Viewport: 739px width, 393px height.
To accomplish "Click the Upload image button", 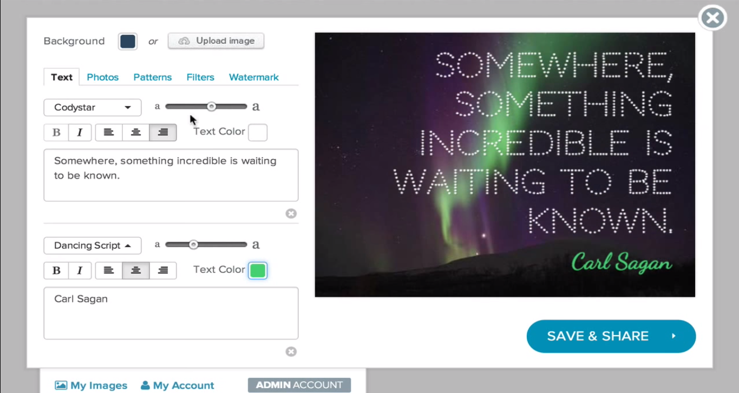I will 216,41.
